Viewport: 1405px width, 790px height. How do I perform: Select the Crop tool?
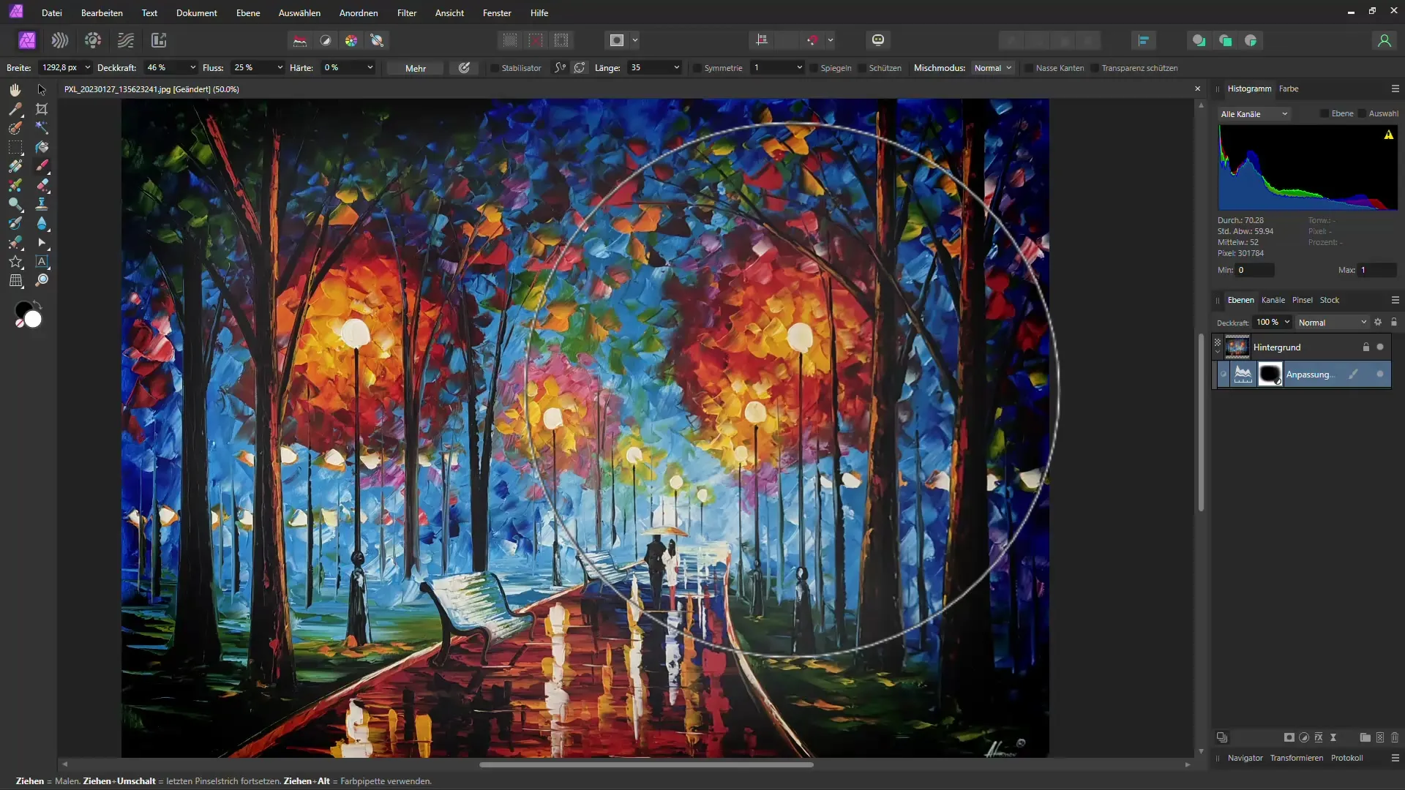(x=42, y=109)
